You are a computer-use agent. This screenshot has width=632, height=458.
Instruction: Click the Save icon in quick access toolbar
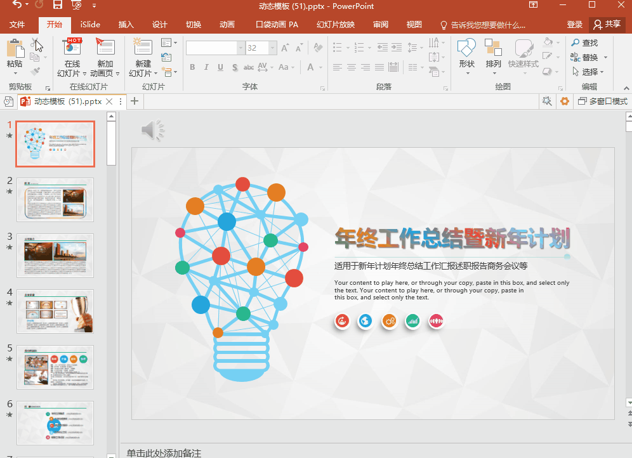58,6
